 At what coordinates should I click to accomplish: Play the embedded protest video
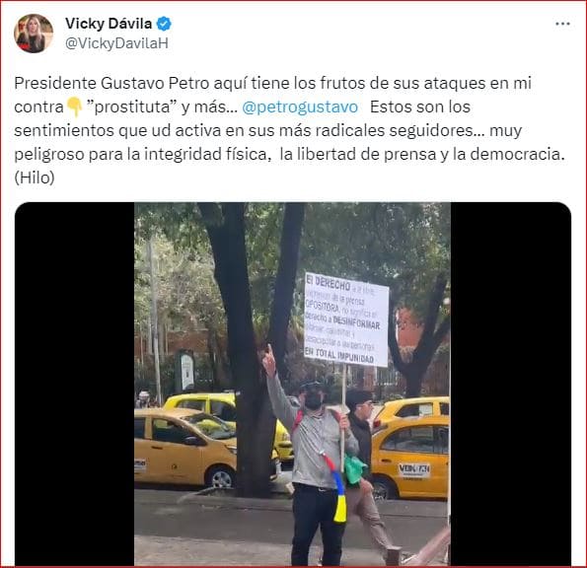(x=293, y=384)
